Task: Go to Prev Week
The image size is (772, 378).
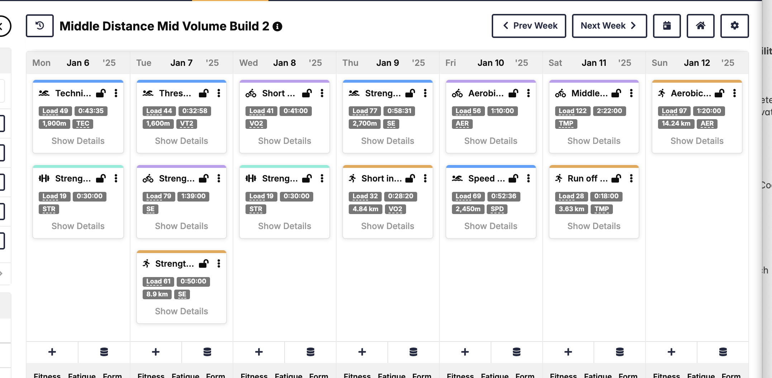Action: (x=529, y=26)
